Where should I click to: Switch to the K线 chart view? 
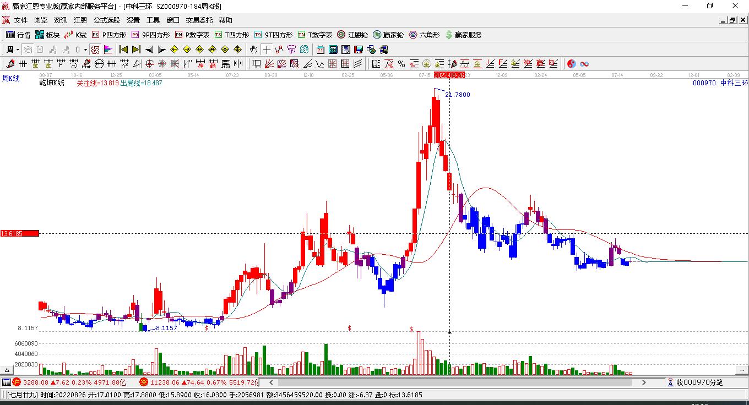76,35
